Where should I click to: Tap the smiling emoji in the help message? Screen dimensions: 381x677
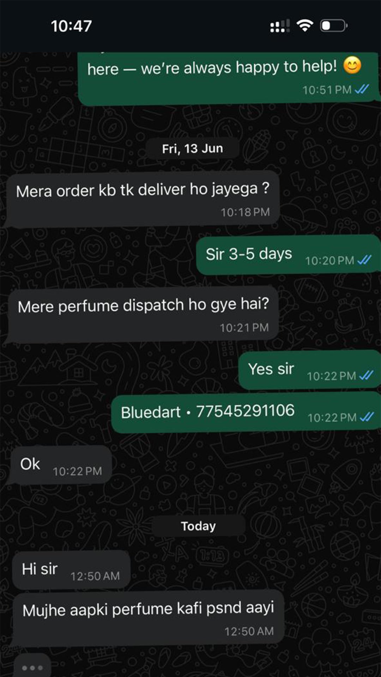click(x=352, y=65)
